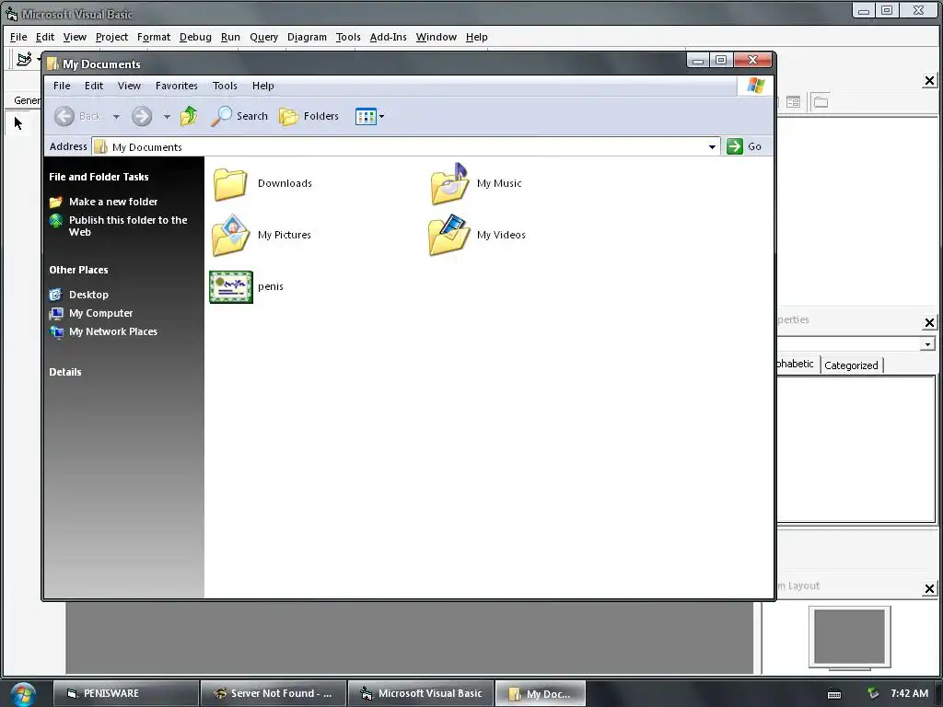
Task: Click the Add Project icon in VB toolbar
Action: point(24,60)
